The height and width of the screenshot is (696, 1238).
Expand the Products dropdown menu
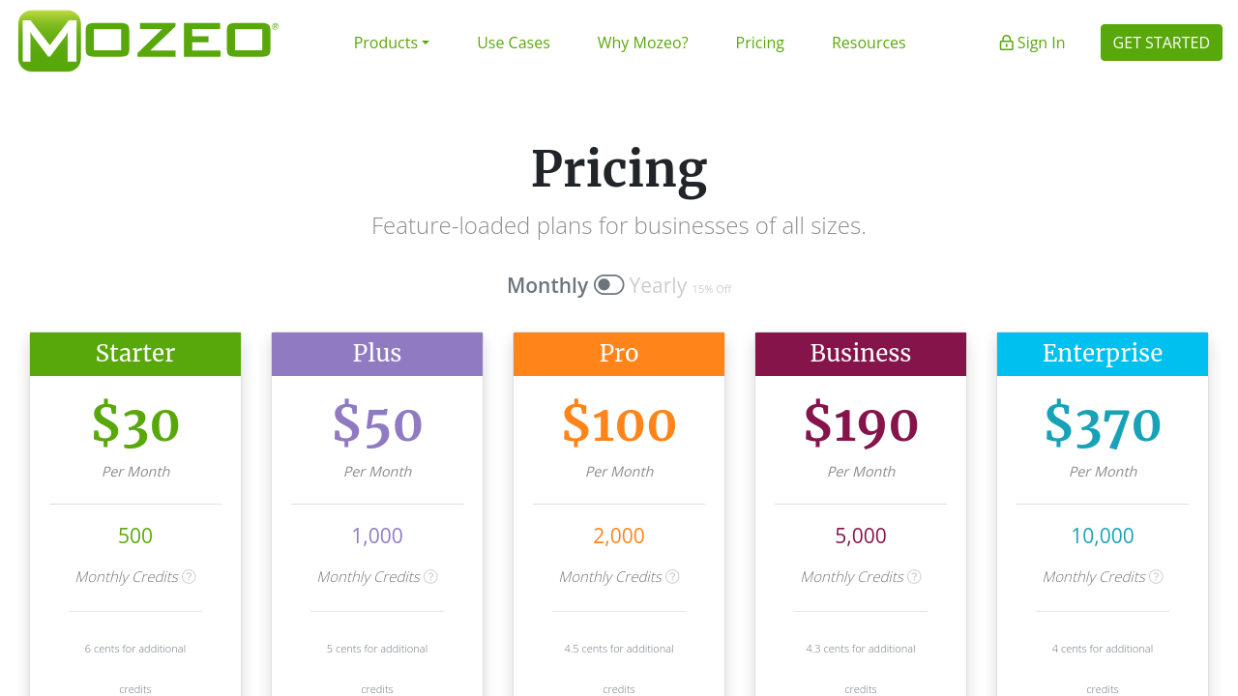point(392,43)
